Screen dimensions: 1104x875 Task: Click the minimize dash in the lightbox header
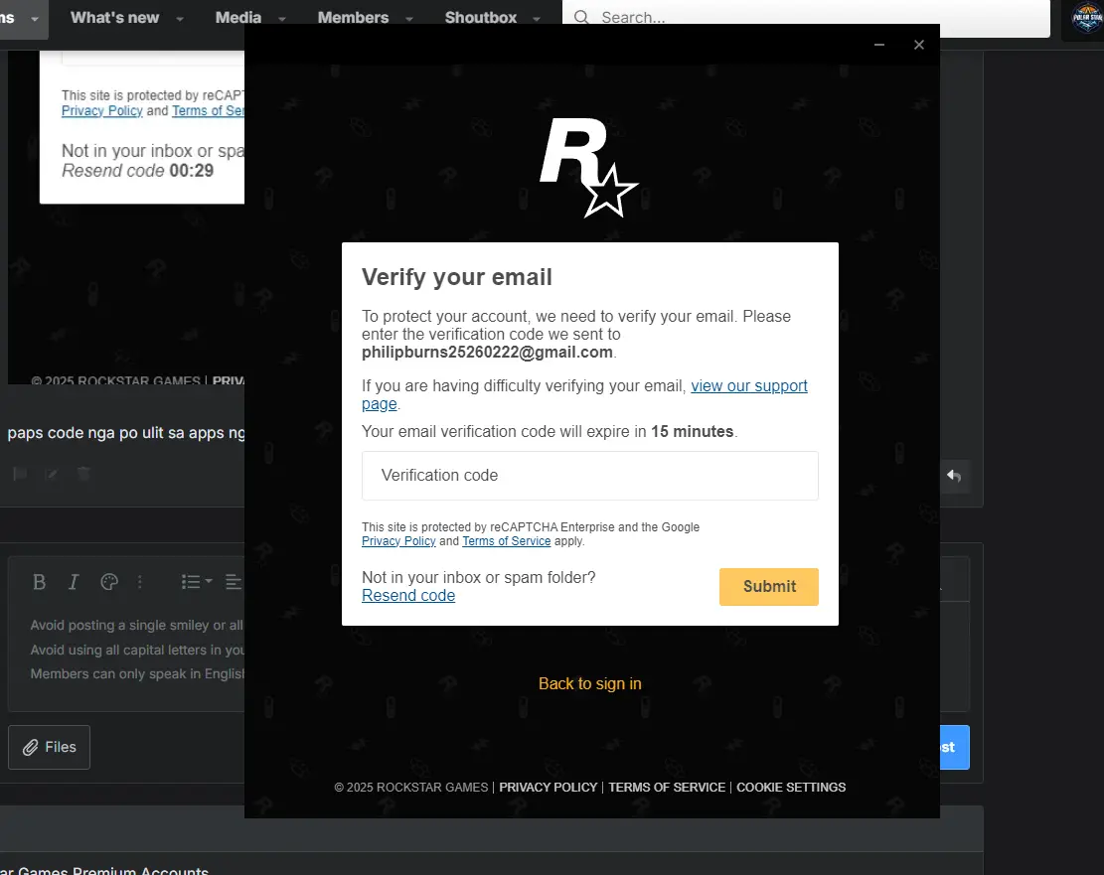879,45
